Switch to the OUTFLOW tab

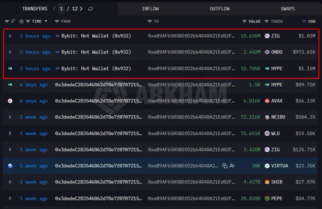tap(220, 9)
